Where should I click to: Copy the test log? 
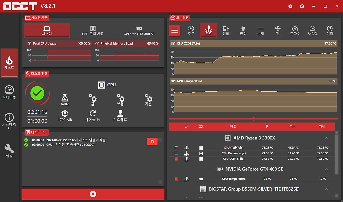pyautogui.click(x=152, y=141)
